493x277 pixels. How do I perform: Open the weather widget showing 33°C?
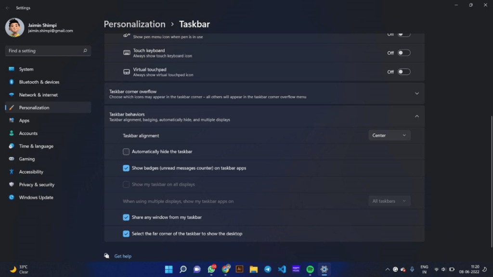[19, 269]
